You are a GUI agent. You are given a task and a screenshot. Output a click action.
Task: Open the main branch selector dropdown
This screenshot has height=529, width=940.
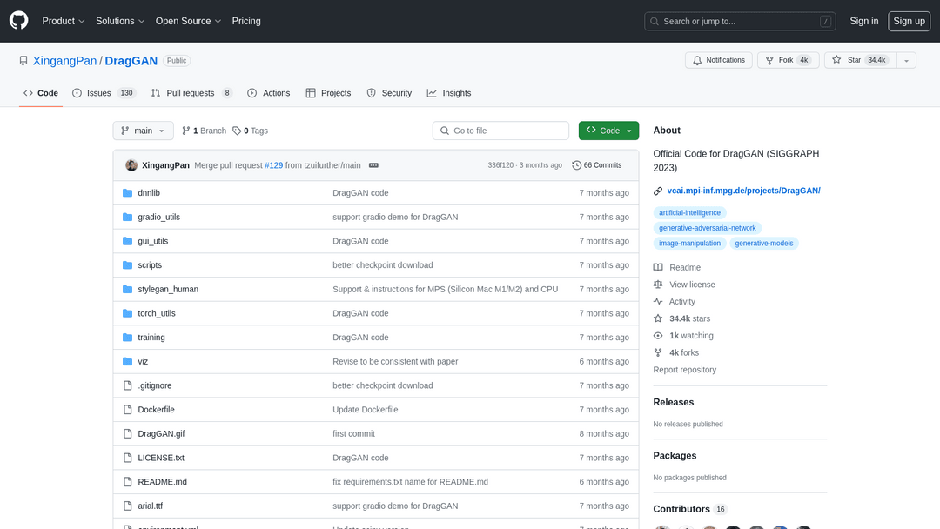(x=144, y=131)
